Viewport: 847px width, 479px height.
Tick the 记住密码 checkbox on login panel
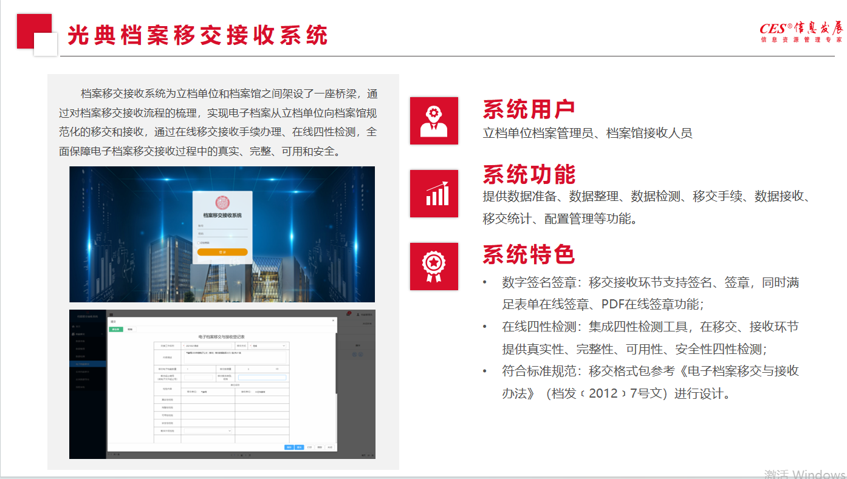(198, 243)
